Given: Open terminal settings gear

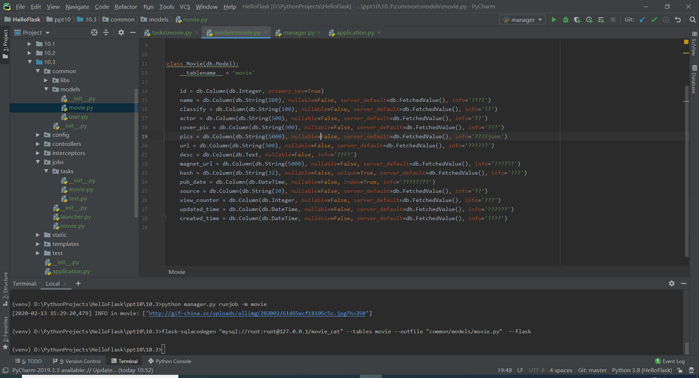Looking at the screenshot, I should [672, 283].
